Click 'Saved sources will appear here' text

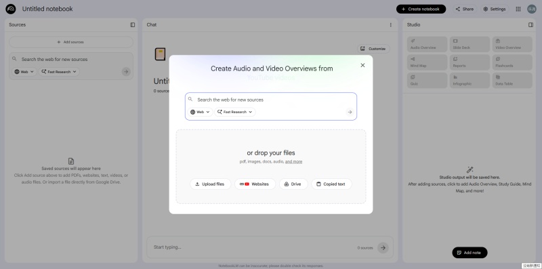71,169
